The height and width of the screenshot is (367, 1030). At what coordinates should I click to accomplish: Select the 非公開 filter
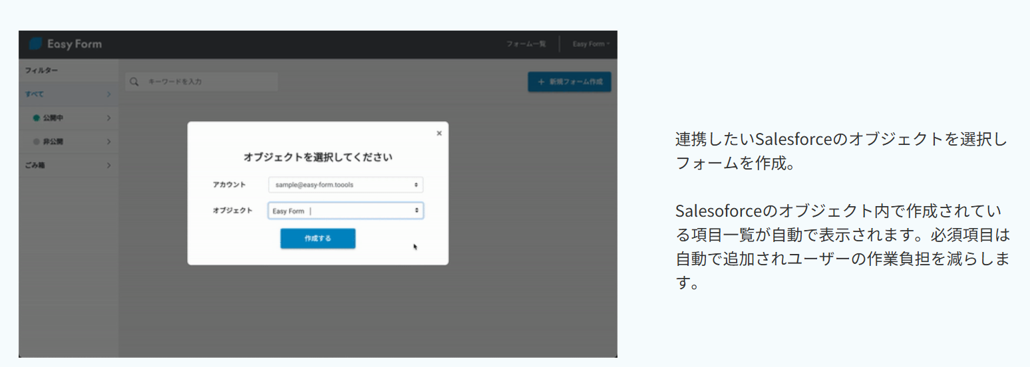[69, 142]
